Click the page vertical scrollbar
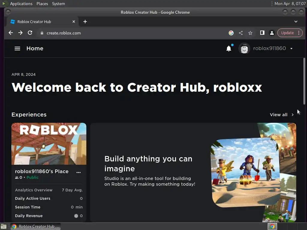 [304, 81]
